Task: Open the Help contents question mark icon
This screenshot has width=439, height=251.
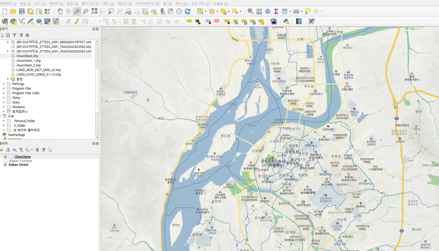Action: pos(299,22)
